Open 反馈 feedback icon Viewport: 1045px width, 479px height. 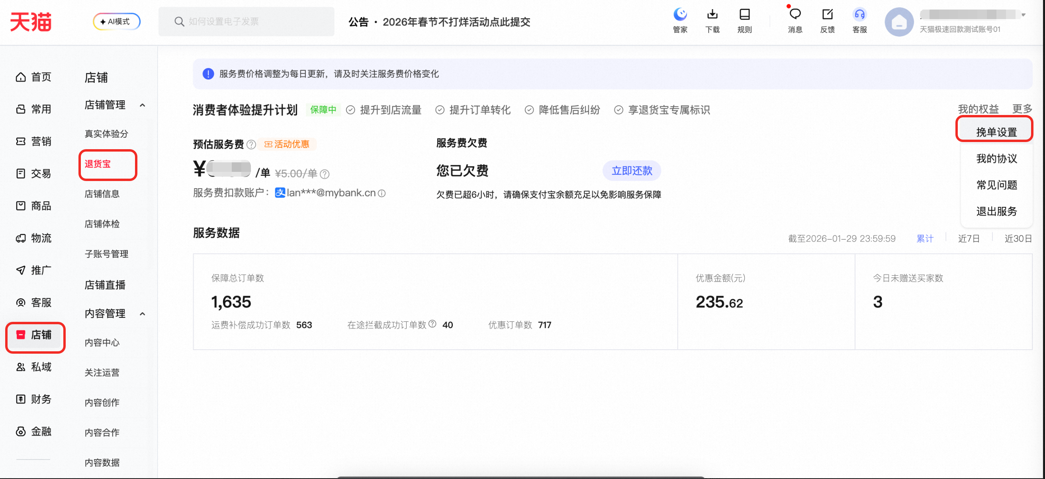827,21
